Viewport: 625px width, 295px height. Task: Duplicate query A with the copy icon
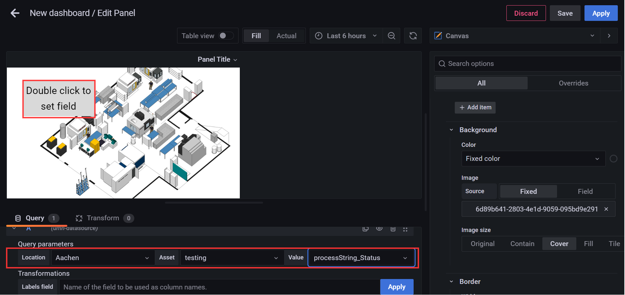[x=366, y=229]
